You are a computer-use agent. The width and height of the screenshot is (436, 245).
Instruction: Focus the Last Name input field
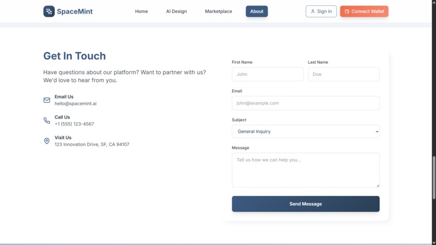343,74
